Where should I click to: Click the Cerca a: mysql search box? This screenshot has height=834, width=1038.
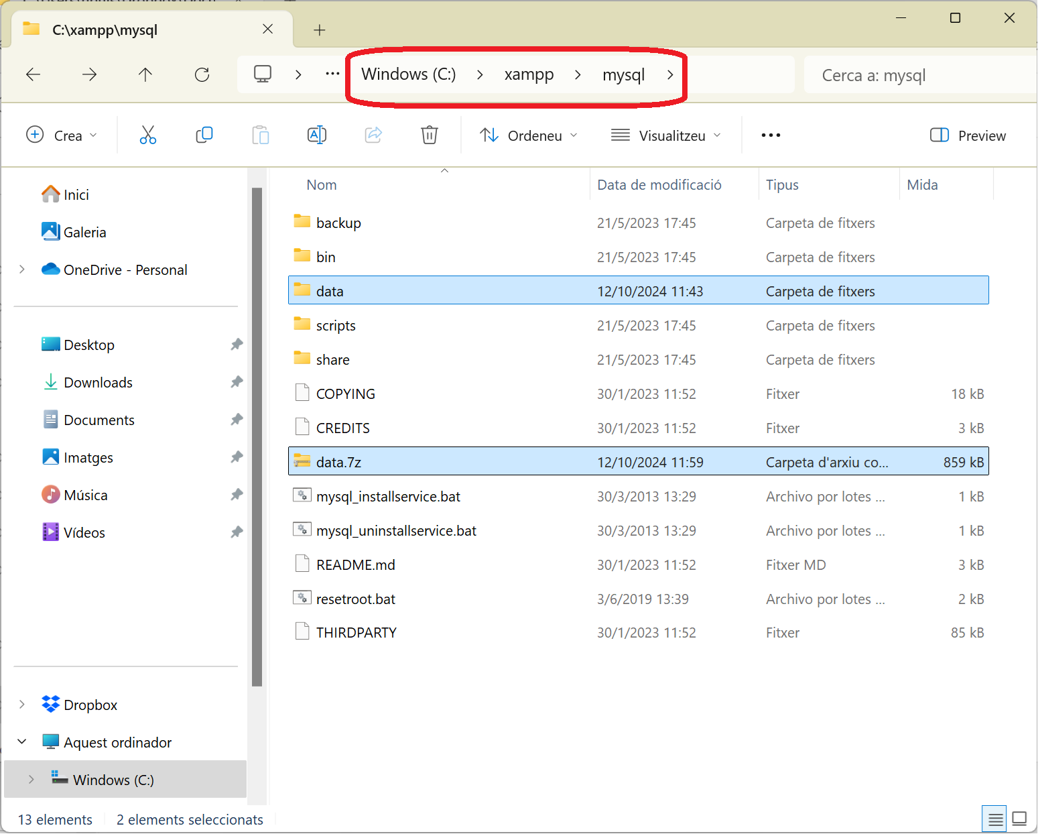coord(918,75)
